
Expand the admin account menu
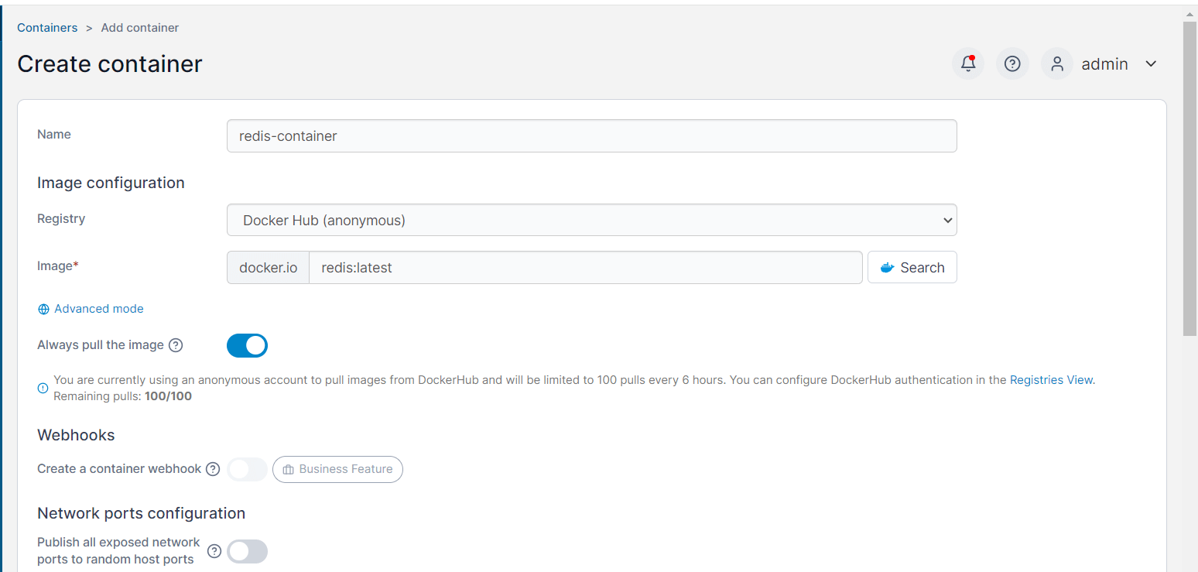(1151, 63)
